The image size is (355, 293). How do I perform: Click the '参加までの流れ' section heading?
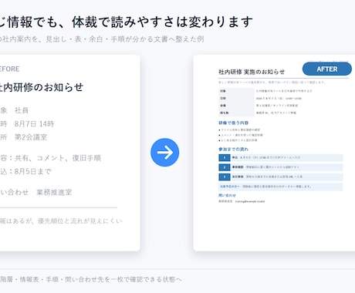coord(233,149)
